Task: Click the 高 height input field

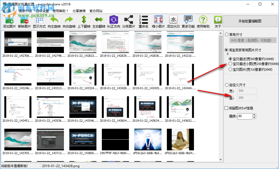Action: [x=247, y=98]
